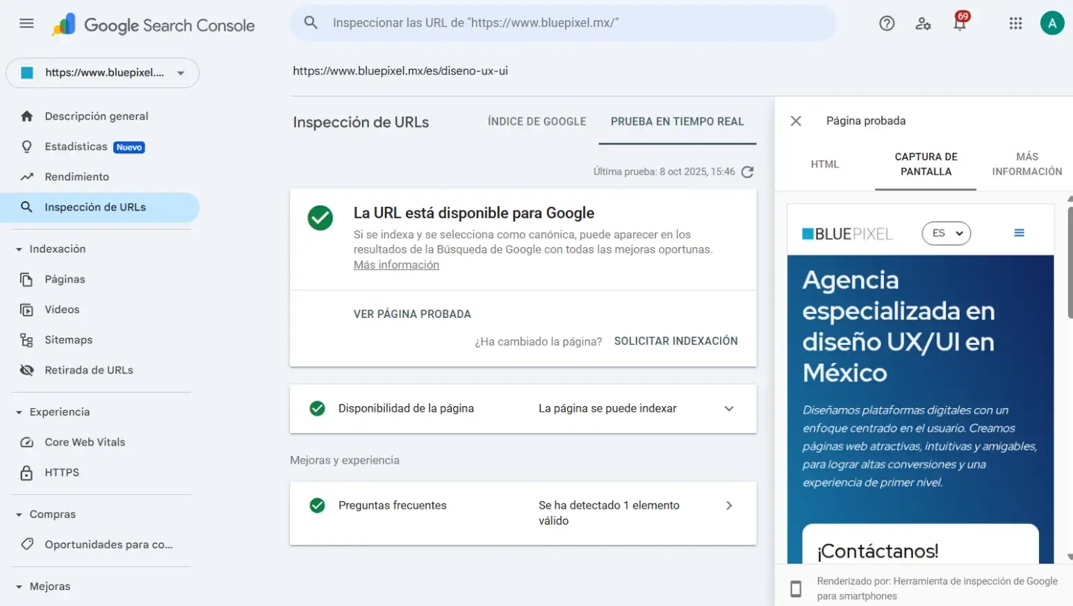Open ES language dropdown in screenshot
Image resolution: width=1073 pixels, height=606 pixels.
click(946, 233)
